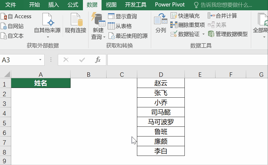This screenshot has height=165, width=268.
Task: Select cell containing 小乔
Action: pos(161,103)
